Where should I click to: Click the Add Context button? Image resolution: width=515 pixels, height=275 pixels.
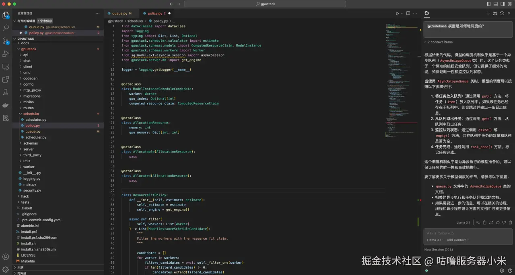[457, 240]
